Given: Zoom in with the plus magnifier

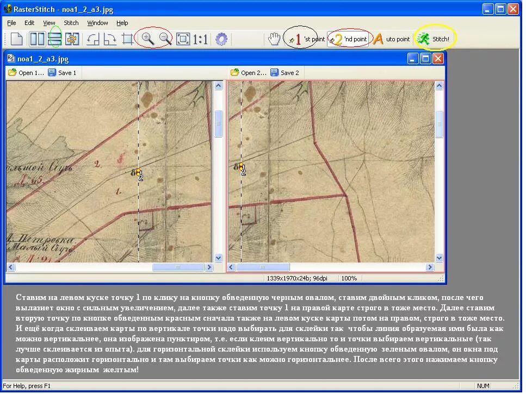Looking at the screenshot, I should pyautogui.click(x=147, y=39).
